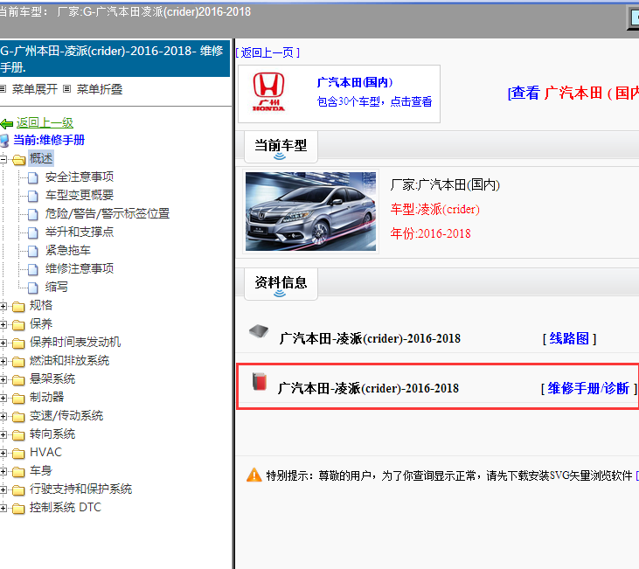The width and height of the screenshot is (639, 569).
Task: Click the red repair manual book icon
Action: click(260, 381)
